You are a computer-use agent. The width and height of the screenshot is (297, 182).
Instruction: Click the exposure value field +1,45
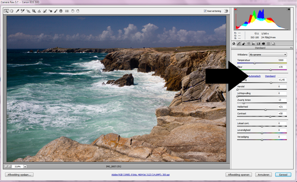[282, 80]
